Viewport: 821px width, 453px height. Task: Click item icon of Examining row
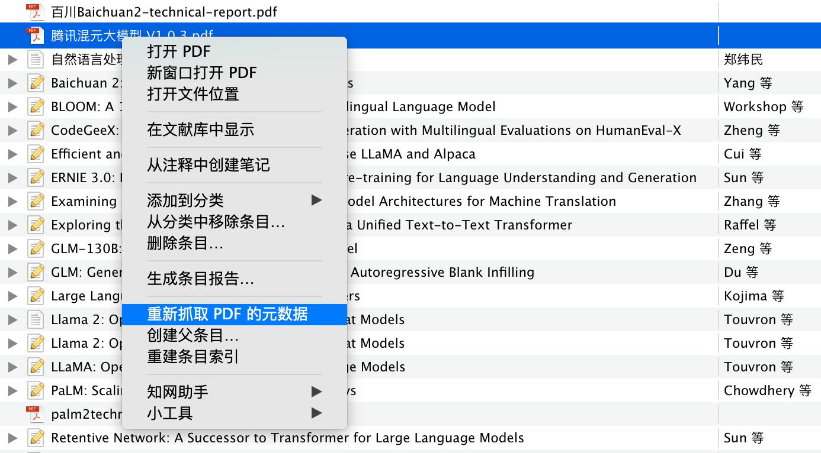pos(36,201)
